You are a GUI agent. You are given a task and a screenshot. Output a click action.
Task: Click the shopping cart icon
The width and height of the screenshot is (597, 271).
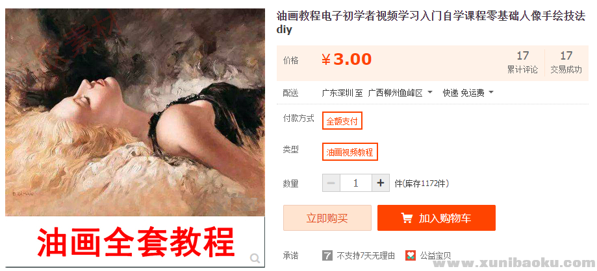pyautogui.click(x=407, y=218)
